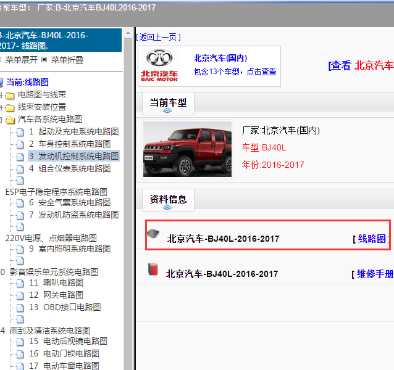
Task: Click the page icon of 组合仪表系统电路图
Action: pos(20,169)
